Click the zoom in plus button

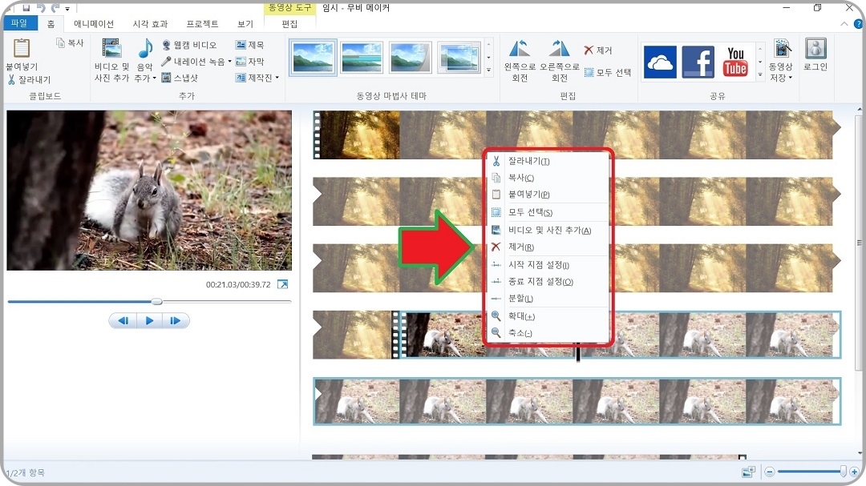pyautogui.click(x=855, y=472)
